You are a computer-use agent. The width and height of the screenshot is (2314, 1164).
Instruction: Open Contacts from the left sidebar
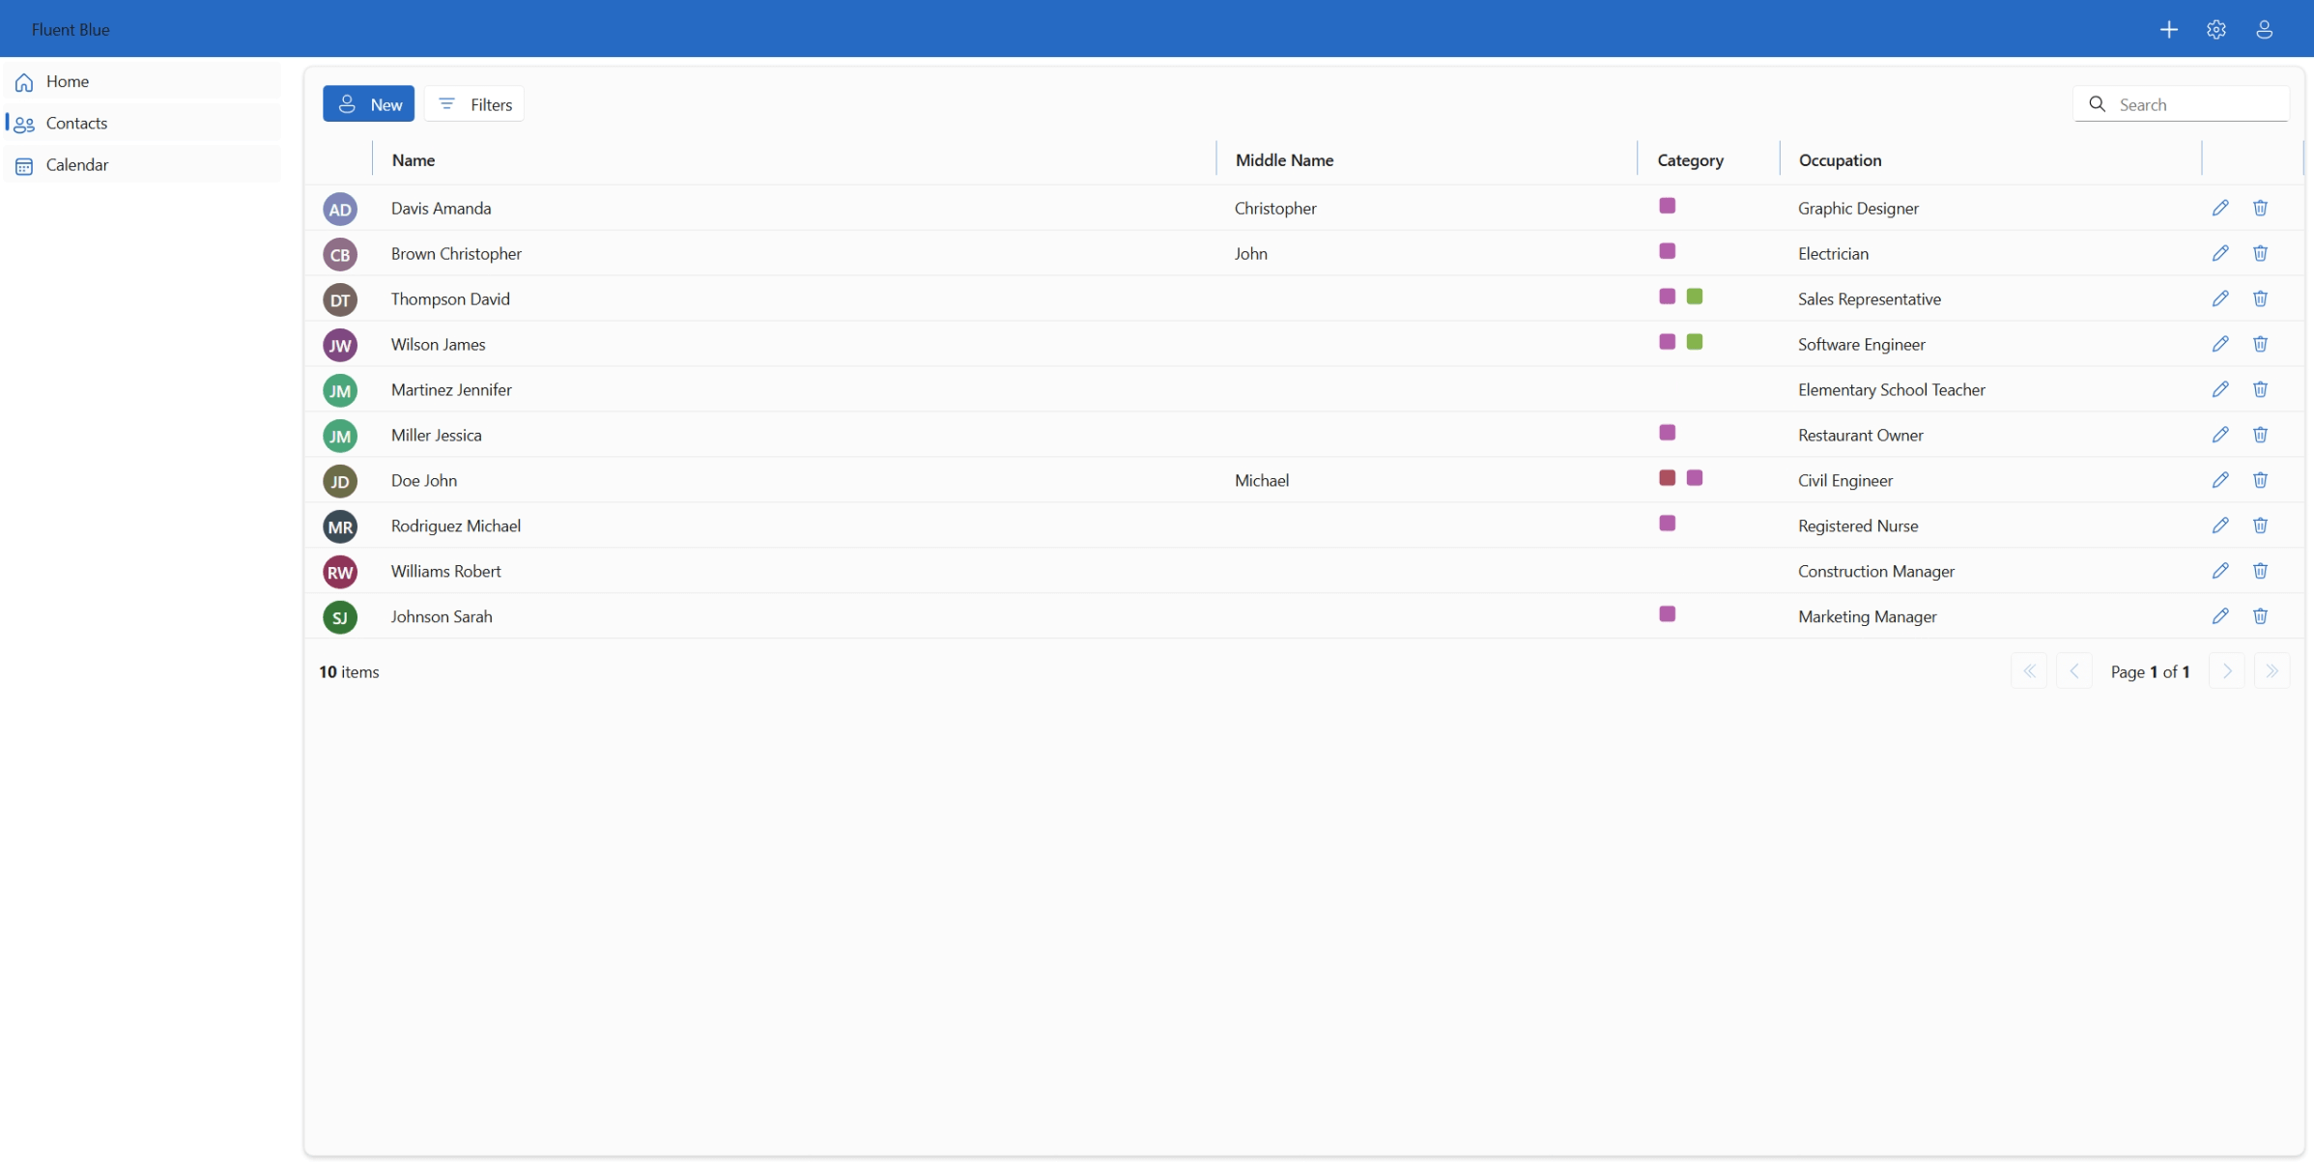coord(76,123)
